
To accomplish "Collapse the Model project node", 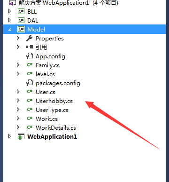I will click(10, 29).
